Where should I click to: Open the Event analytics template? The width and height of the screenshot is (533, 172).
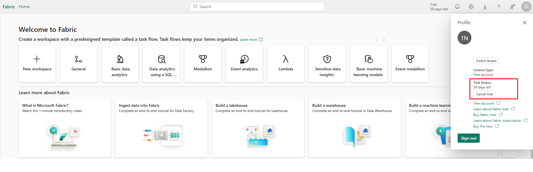[x=244, y=64]
